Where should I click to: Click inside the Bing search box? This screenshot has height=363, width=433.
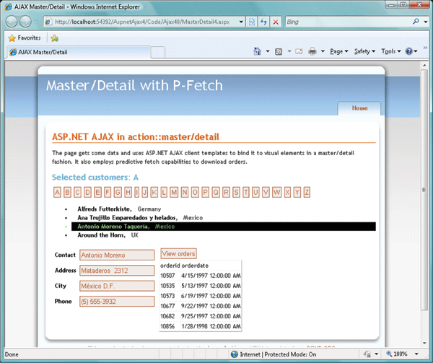pos(348,22)
